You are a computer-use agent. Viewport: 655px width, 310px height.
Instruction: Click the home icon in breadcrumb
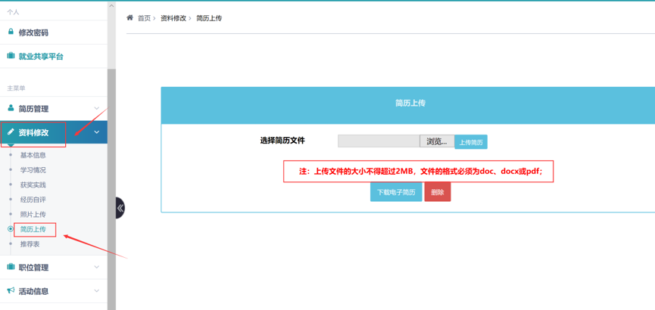click(129, 17)
